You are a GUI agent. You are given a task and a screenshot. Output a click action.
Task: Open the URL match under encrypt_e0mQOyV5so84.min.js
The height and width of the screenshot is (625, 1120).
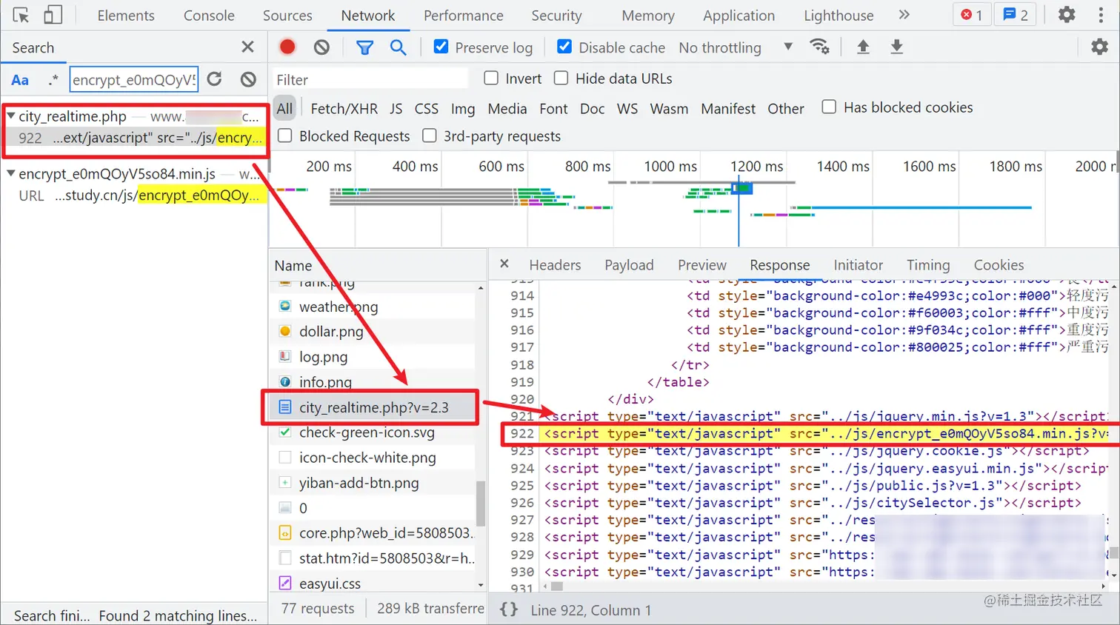(136, 195)
